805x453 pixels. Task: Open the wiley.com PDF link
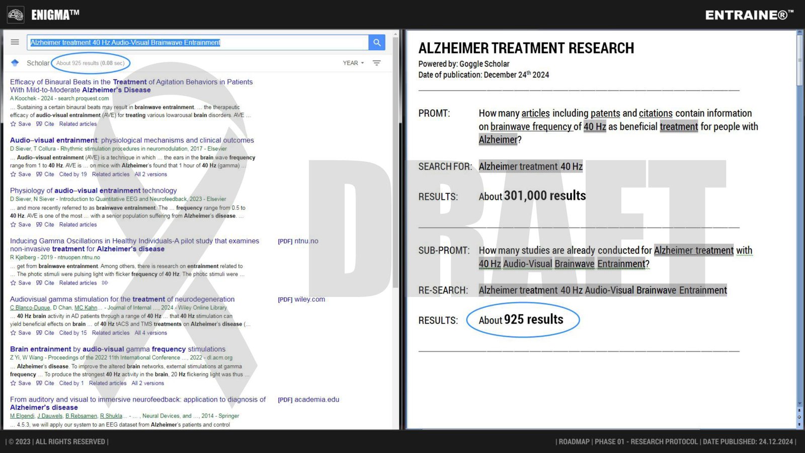301,299
